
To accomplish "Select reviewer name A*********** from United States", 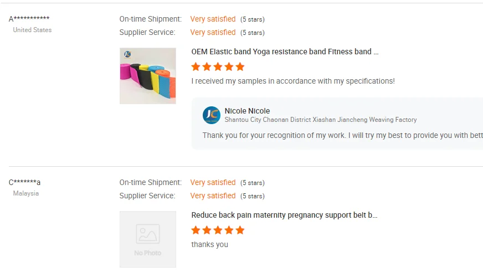I will pyautogui.click(x=29, y=19).
